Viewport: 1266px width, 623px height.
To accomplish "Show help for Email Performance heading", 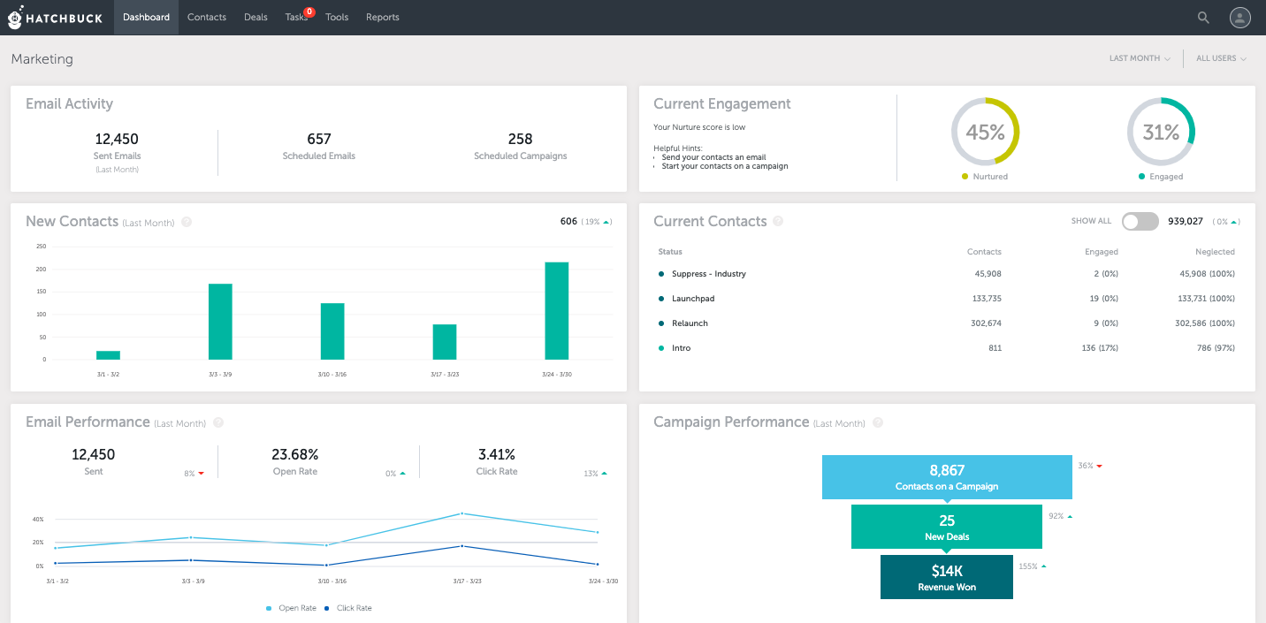I will point(218,422).
